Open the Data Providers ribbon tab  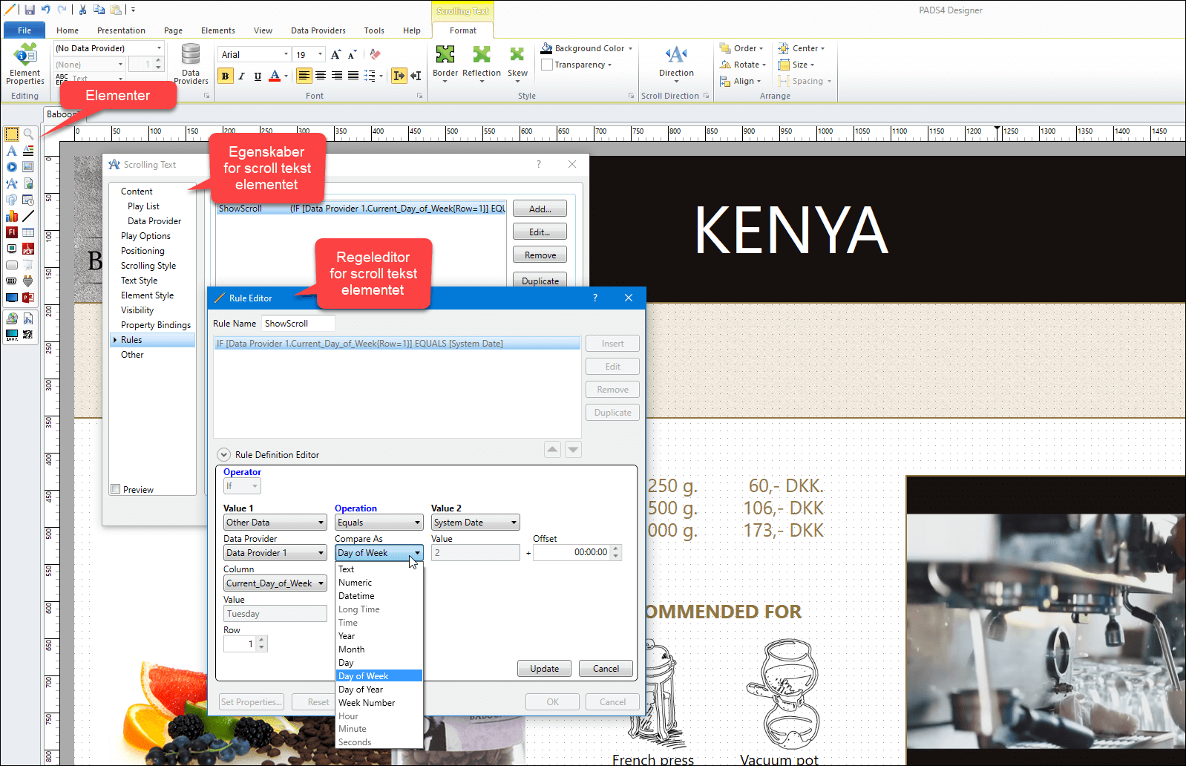point(318,30)
